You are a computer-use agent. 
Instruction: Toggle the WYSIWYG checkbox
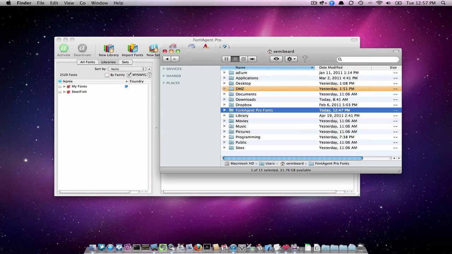pyautogui.click(x=129, y=75)
